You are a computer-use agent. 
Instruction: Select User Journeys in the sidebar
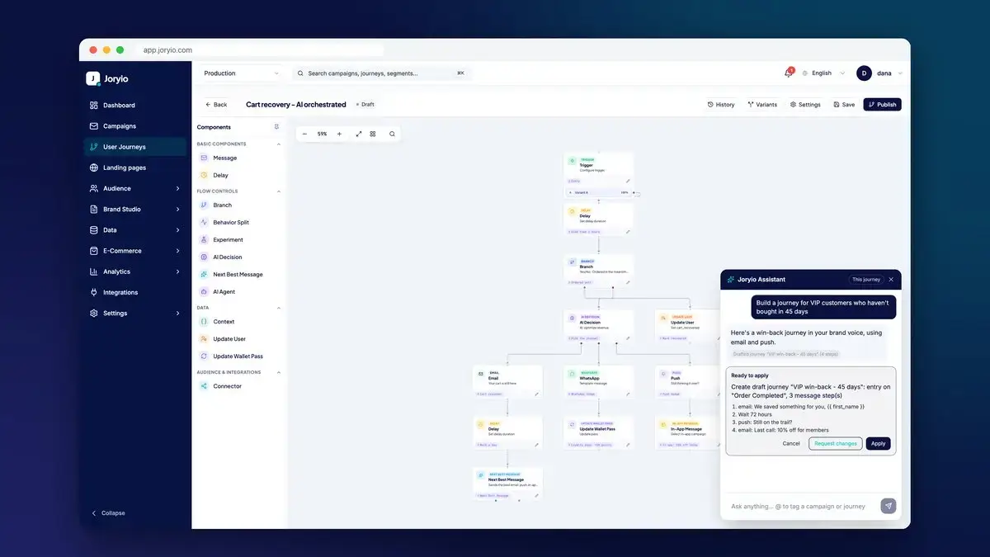click(x=136, y=147)
